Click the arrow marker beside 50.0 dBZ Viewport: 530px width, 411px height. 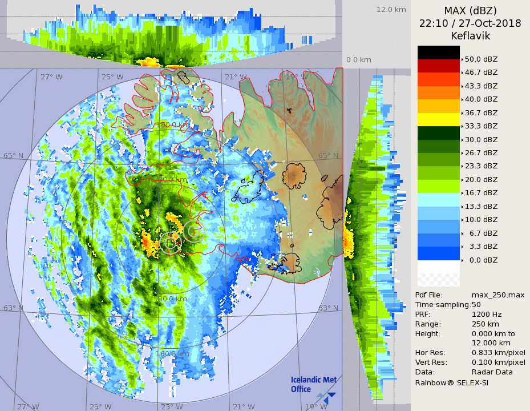coord(462,59)
